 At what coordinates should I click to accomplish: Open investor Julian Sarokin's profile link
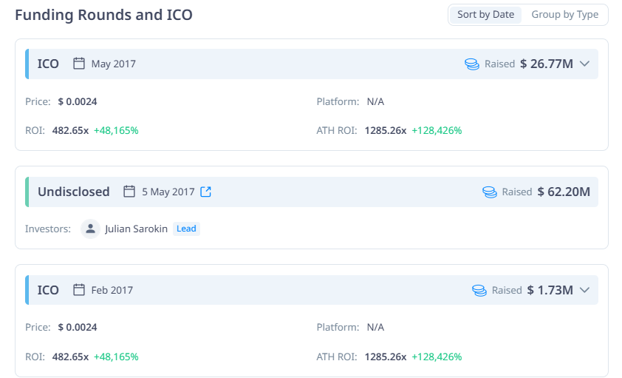[136, 229]
